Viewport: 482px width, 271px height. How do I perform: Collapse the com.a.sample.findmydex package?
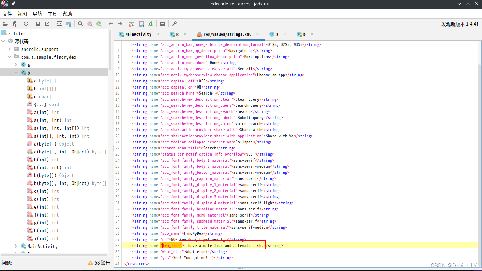tap(10, 57)
